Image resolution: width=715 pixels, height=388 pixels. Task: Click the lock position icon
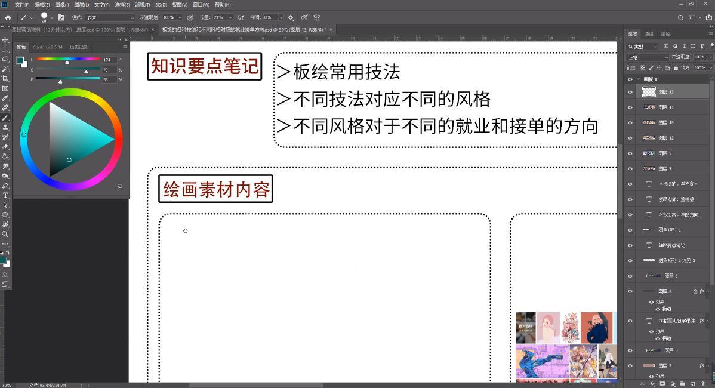(659, 67)
